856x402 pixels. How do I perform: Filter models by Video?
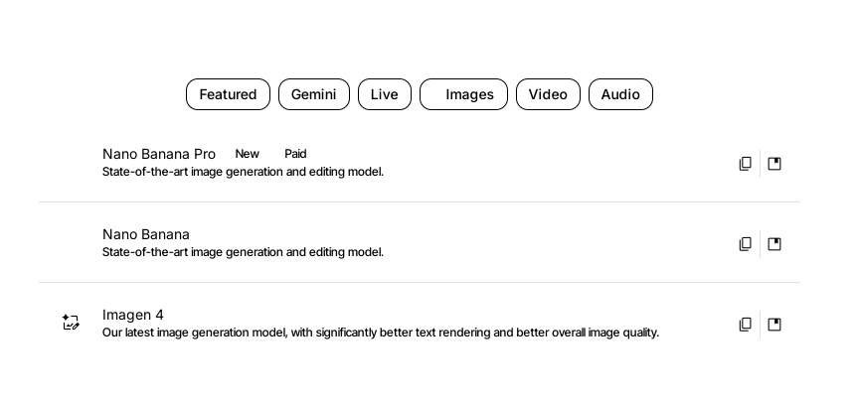pos(548,94)
